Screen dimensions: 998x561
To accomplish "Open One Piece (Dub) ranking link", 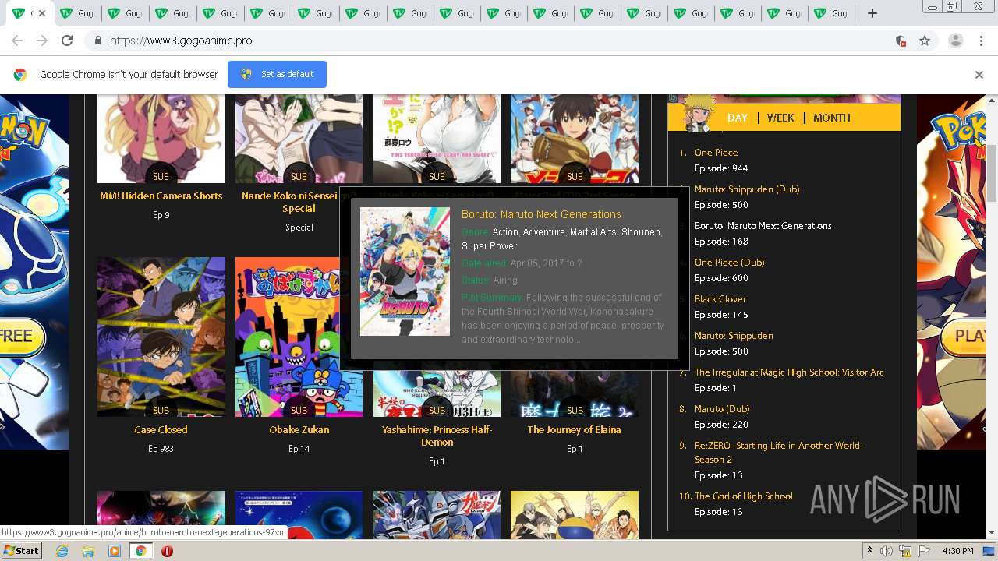I will point(730,263).
